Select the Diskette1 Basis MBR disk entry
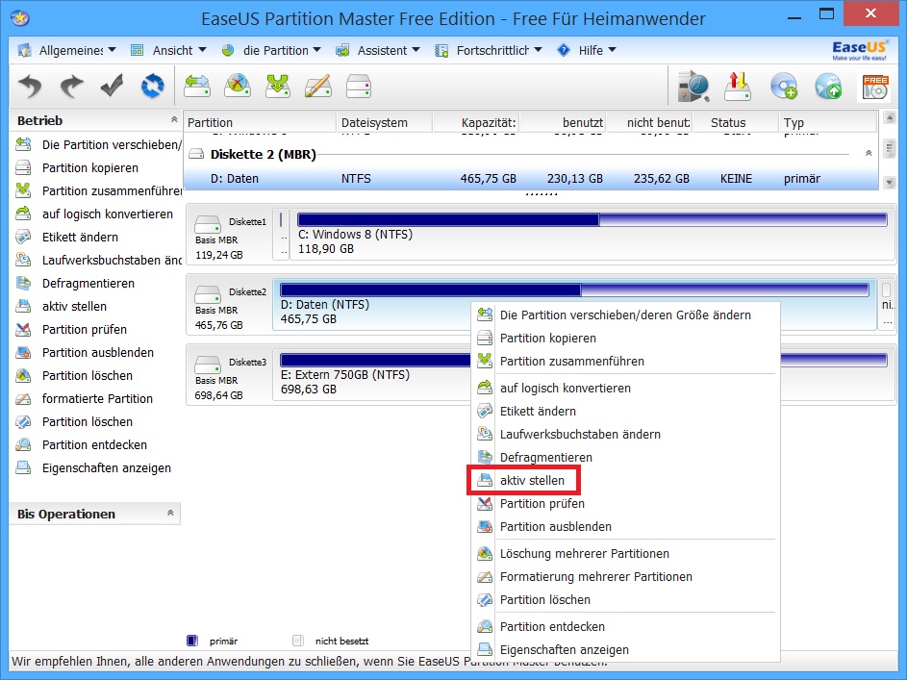The width and height of the screenshot is (907, 680). point(230,237)
